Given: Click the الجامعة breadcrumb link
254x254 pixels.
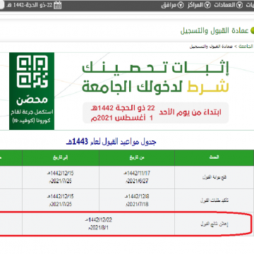Looking at the screenshot, I should pos(246,47).
